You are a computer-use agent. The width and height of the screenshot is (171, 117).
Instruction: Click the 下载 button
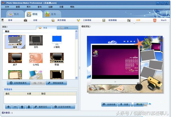38,83
